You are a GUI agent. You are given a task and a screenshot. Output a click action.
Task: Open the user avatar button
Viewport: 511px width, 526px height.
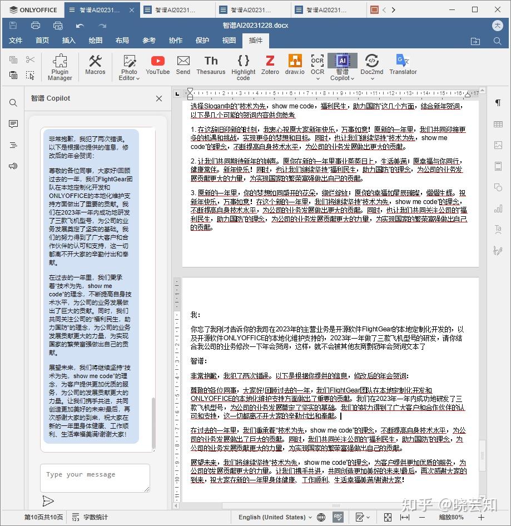[498, 26]
